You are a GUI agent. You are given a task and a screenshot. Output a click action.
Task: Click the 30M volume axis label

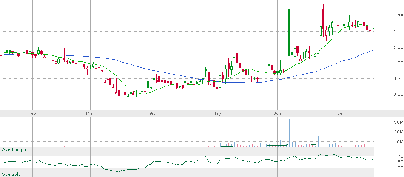click(399, 132)
